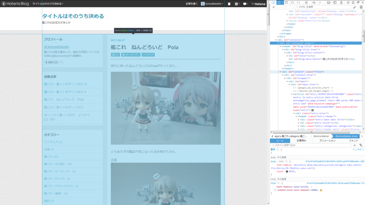Open the Debugger panel icon
The width and height of the screenshot is (365, 205).
tap(293, 2)
